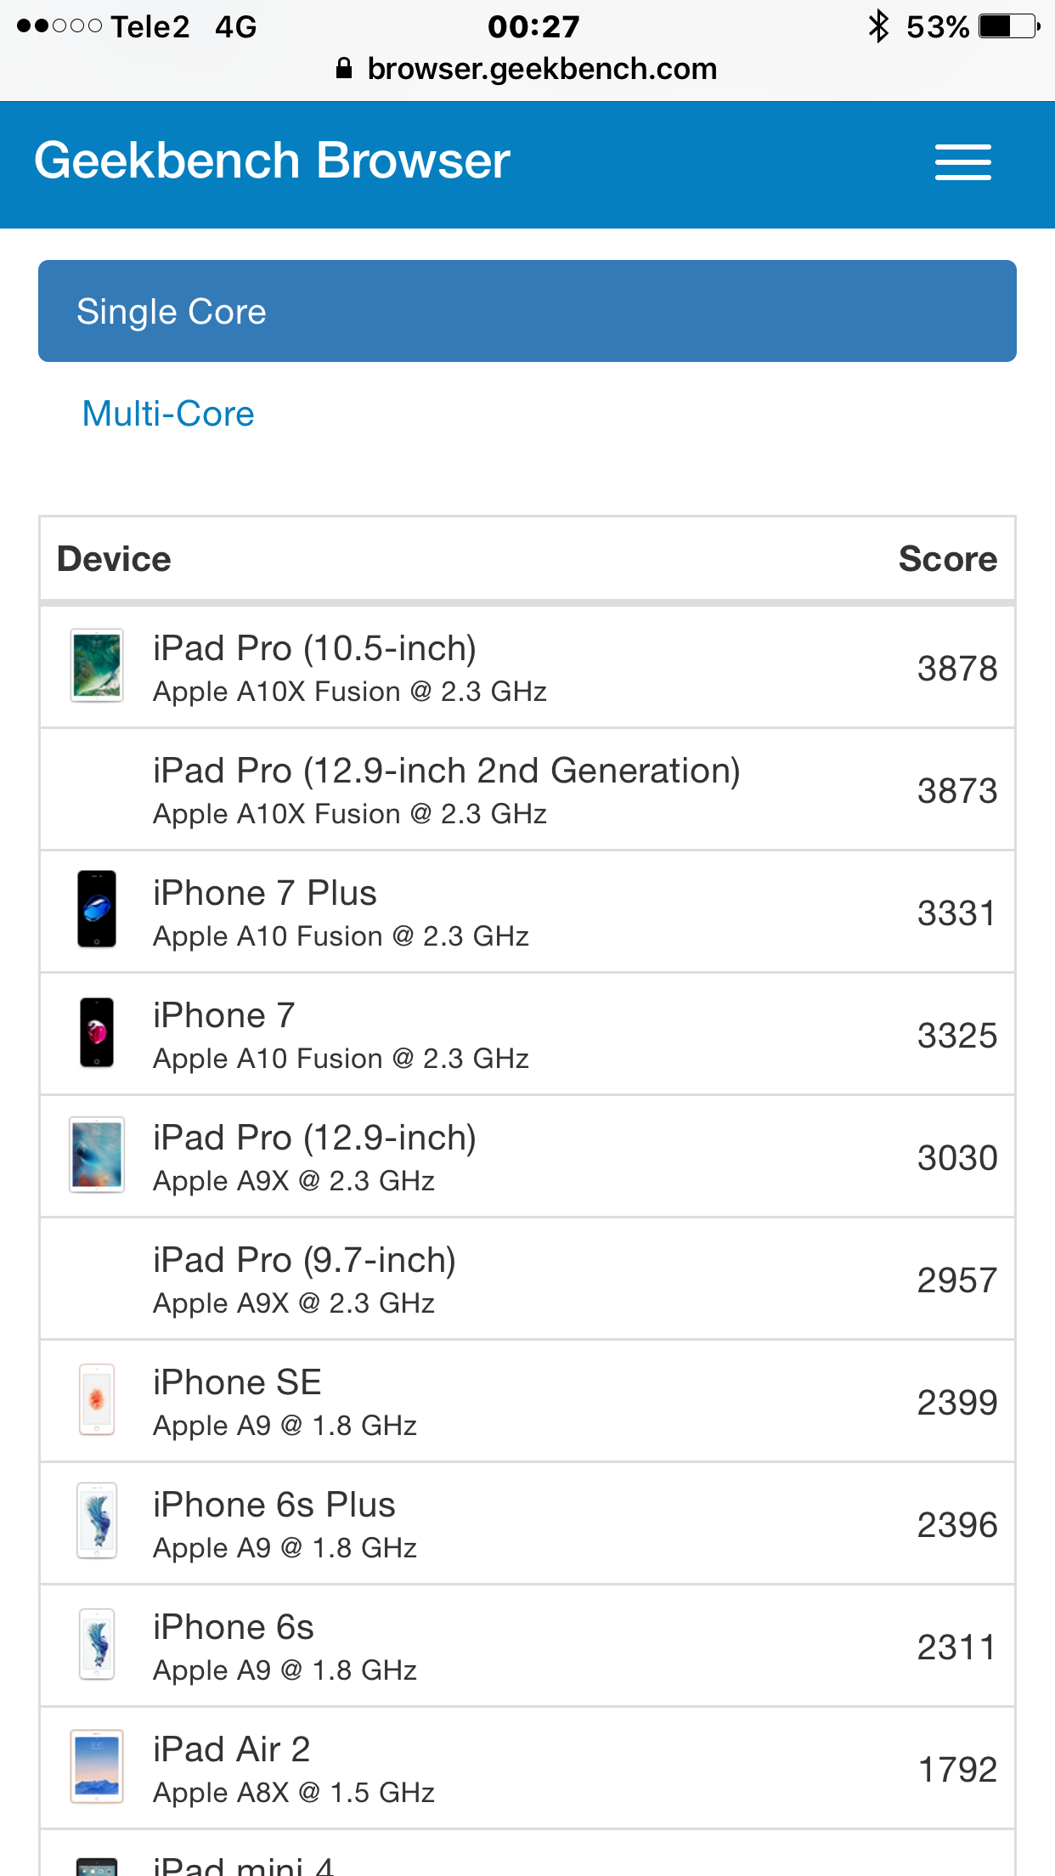Open the iPhone SE text link
Viewport: 1055px width, 1876px height.
[x=237, y=1382]
